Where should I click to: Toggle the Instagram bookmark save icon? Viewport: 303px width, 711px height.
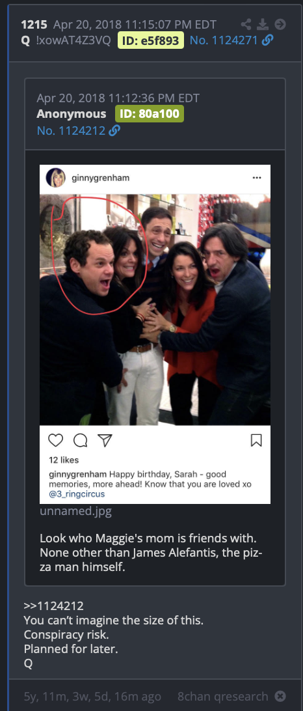tap(256, 440)
